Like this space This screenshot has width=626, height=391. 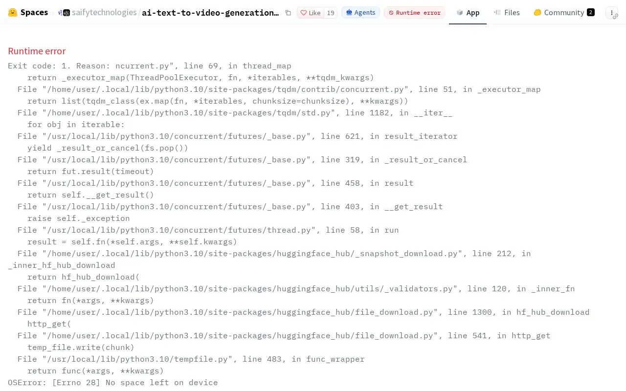311,13
